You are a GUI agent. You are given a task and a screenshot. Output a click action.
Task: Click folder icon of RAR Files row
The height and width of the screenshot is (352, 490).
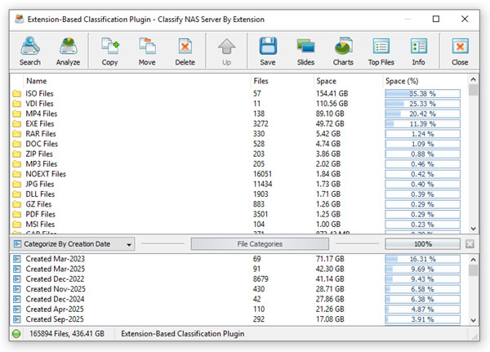coord(17,134)
